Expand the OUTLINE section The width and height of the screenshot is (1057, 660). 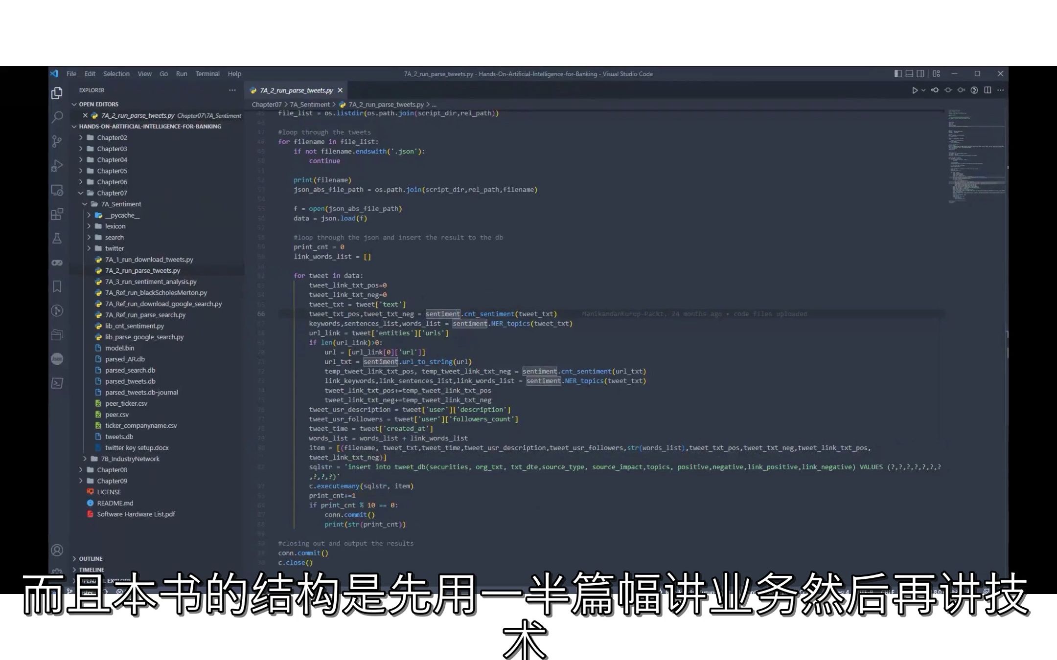pos(91,559)
